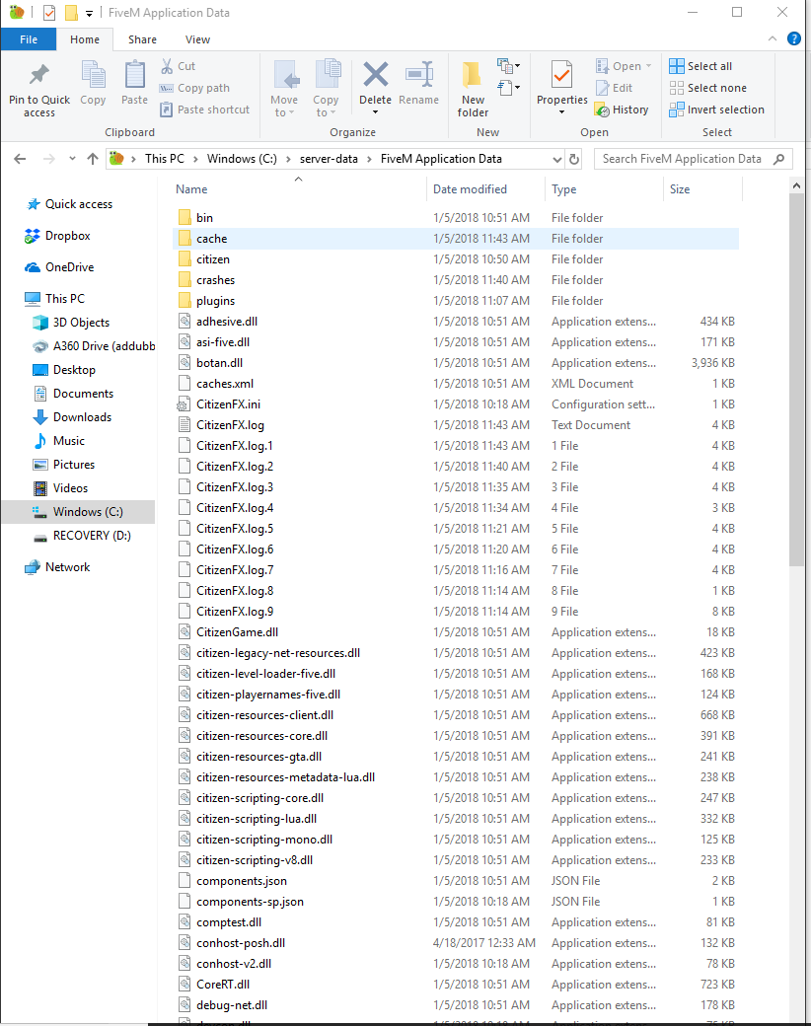
Task: Select the components.json file
Action: pyautogui.click(x=456, y=881)
